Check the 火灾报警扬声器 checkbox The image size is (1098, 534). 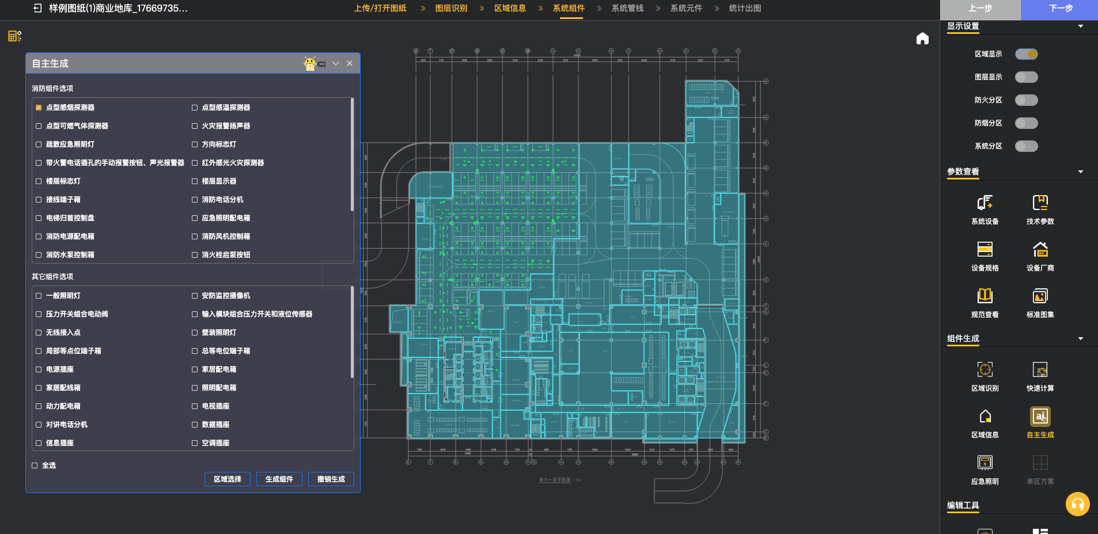tap(195, 126)
